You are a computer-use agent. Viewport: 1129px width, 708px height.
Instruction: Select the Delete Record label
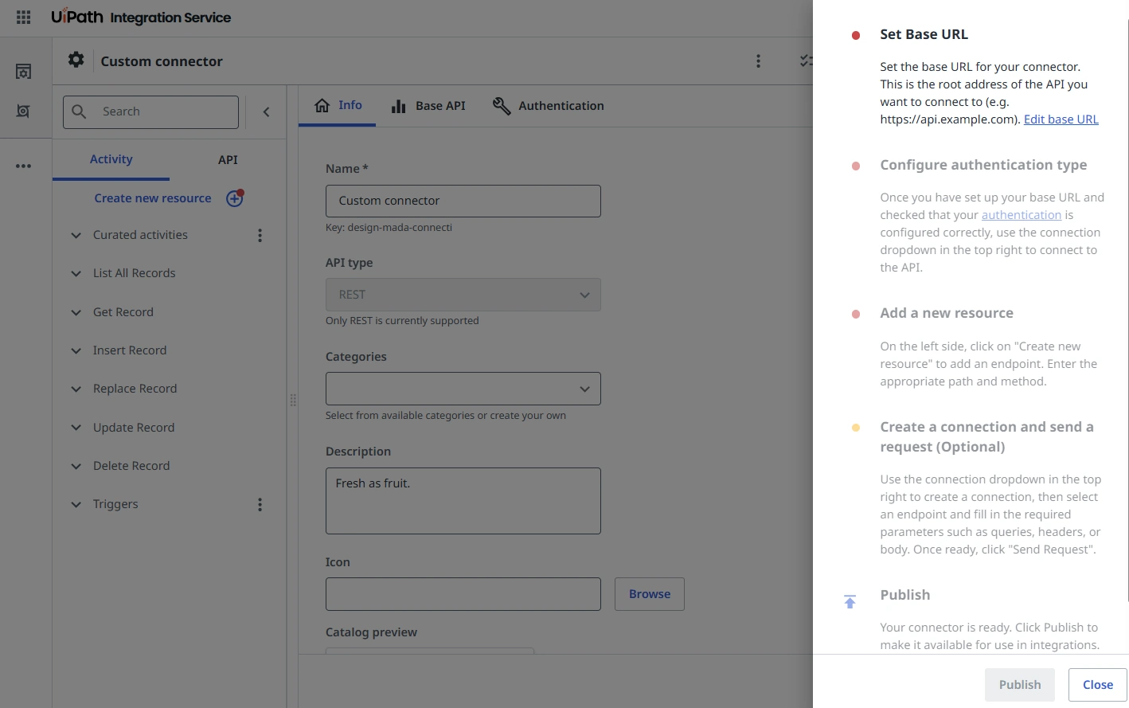pyautogui.click(x=131, y=466)
